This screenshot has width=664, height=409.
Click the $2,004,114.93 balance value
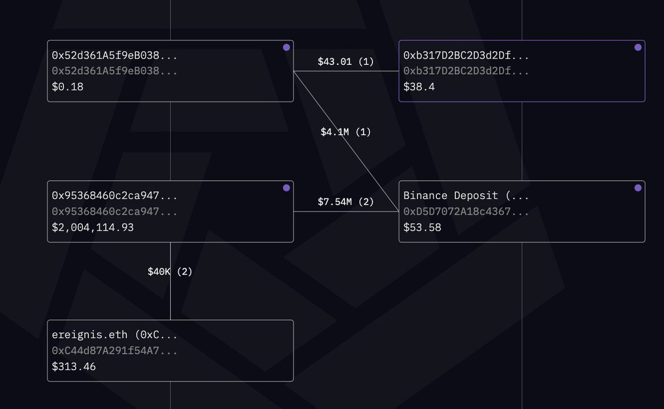click(x=93, y=227)
